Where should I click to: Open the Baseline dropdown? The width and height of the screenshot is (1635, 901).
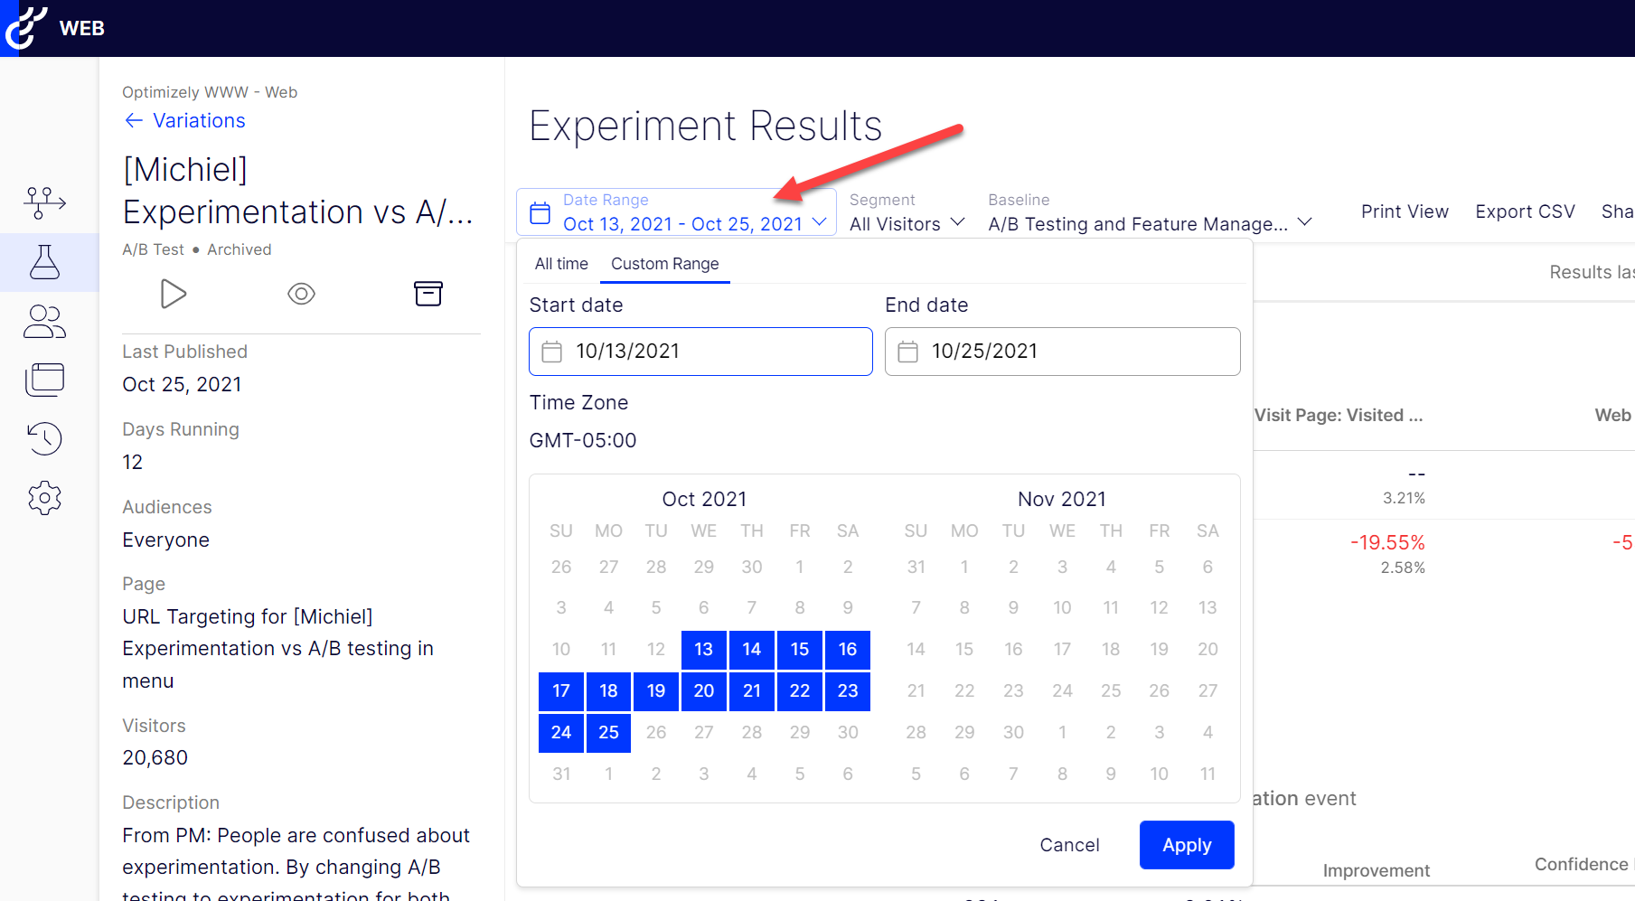[x=1150, y=223]
